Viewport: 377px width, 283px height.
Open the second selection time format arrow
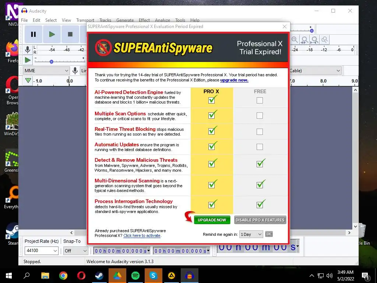(x=208, y=251)
